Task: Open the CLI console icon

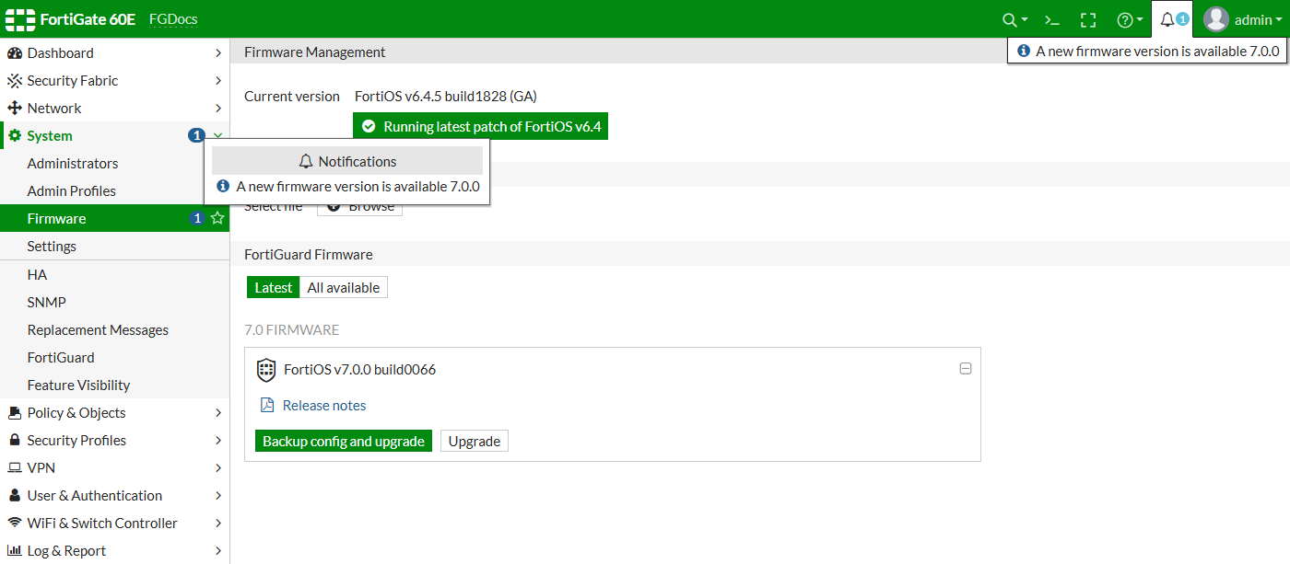Action: pos(1051,19)
